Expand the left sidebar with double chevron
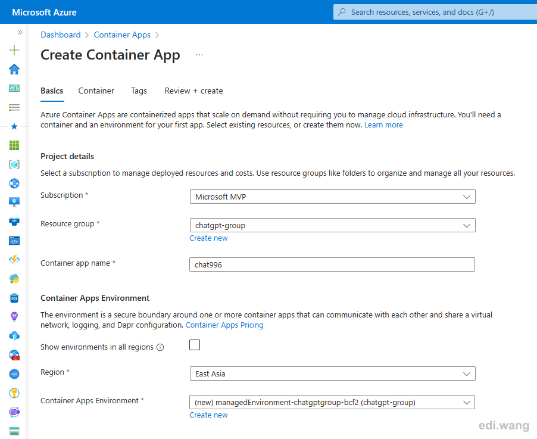The height and width of the screenshot is (439, 537). pos(20,32)
